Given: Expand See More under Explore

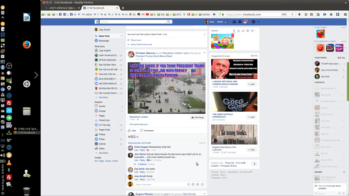Looking at the screenshot, I should [x=104, y=153].
